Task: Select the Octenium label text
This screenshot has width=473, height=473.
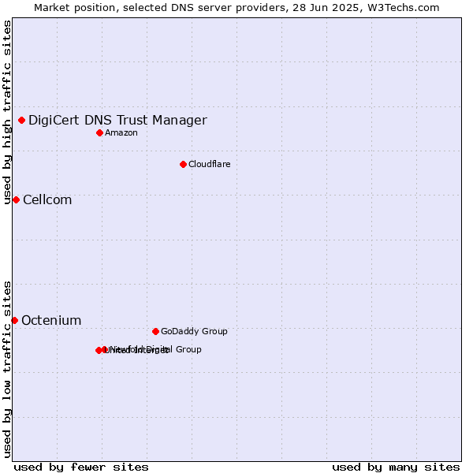Action: 51,320
